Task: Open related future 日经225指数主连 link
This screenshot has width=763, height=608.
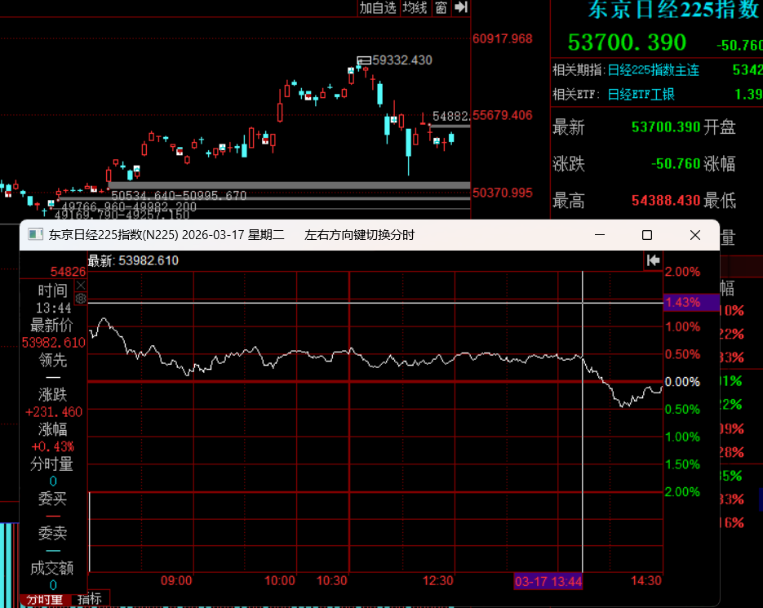Action: [654, 70]
